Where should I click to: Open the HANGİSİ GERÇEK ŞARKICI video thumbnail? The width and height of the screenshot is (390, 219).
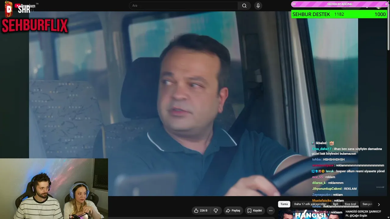click(x=310, y=214)
